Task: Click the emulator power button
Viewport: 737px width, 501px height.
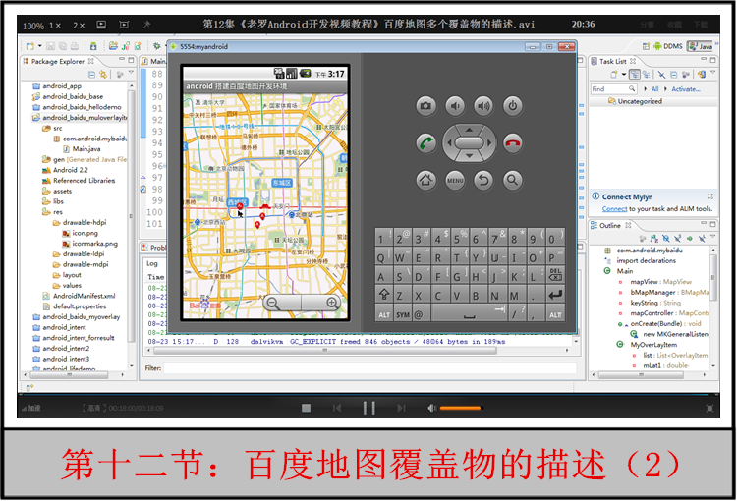Action: pyautogui.click(x=512, y=106)
